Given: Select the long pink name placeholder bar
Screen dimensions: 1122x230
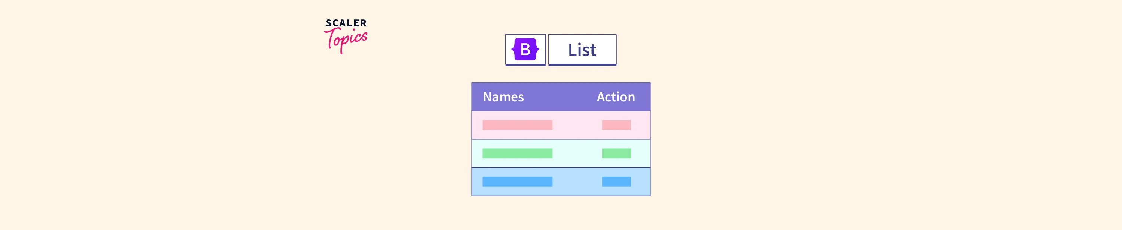Looking at the screenshot, I should coord(517,125).
